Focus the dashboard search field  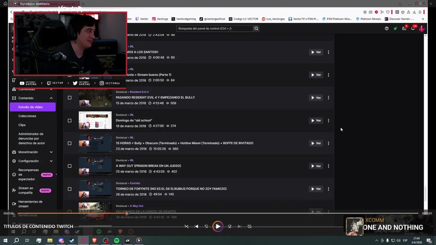215,28
